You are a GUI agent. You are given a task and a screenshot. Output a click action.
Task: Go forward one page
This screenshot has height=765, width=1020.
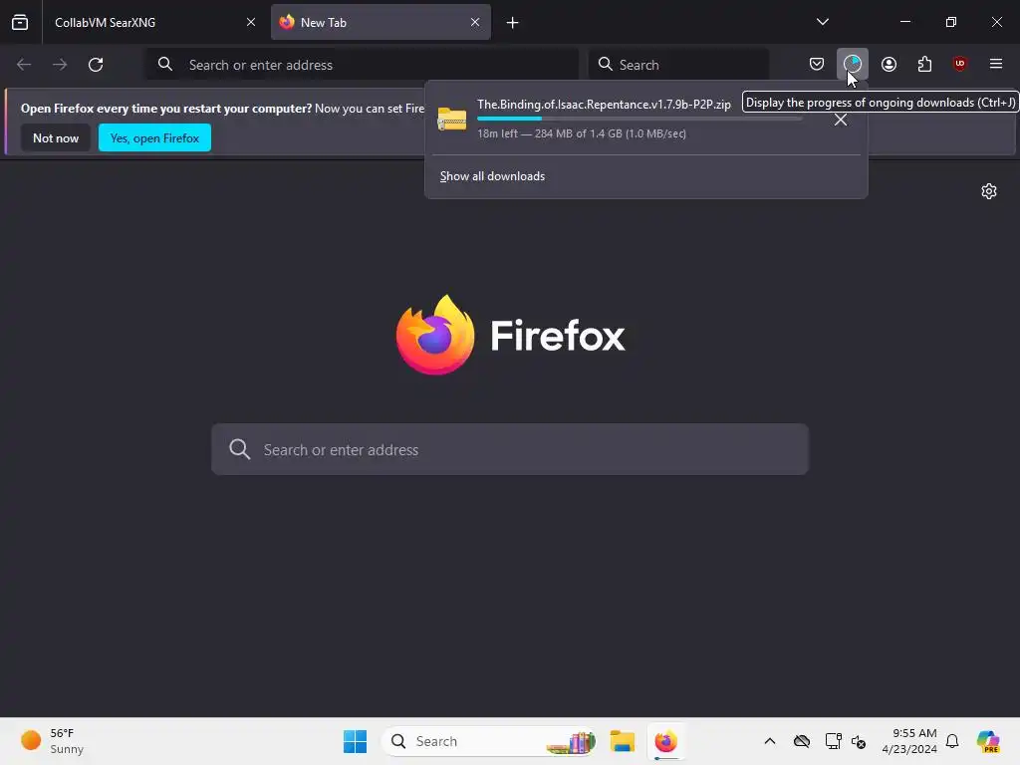click(60, 65)
